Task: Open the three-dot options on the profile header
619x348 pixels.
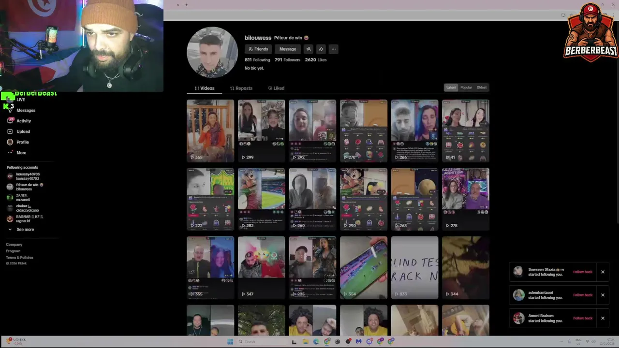Action: [333, 49]
